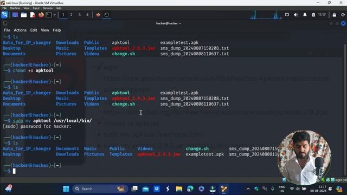Close the terminal window with blue X
Image resolution: width=347 pixels, height=195 pixels.
[343, 23]
